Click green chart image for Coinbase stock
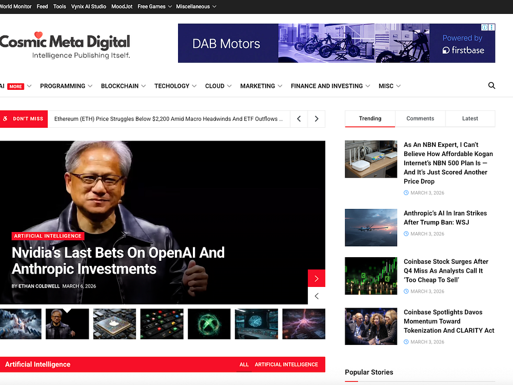 [x=371, y=276]
